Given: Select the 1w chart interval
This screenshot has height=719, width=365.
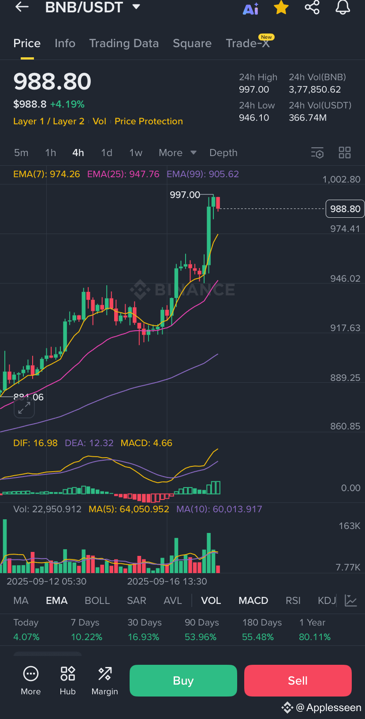Looking at the screenshot, I should pos(136,153).
